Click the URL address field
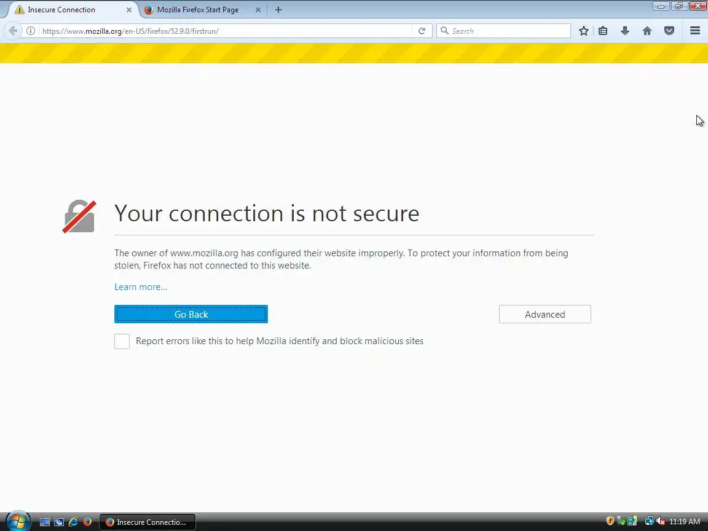Image resolution: width=708 pixels, height=531 pixels. tap(225, 31)
